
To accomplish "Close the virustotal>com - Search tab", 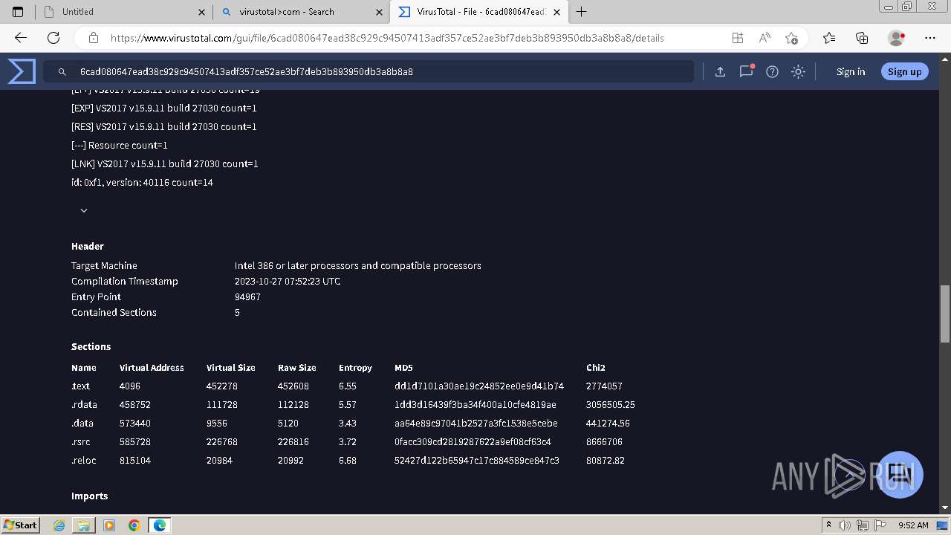I will click(379, 12).
